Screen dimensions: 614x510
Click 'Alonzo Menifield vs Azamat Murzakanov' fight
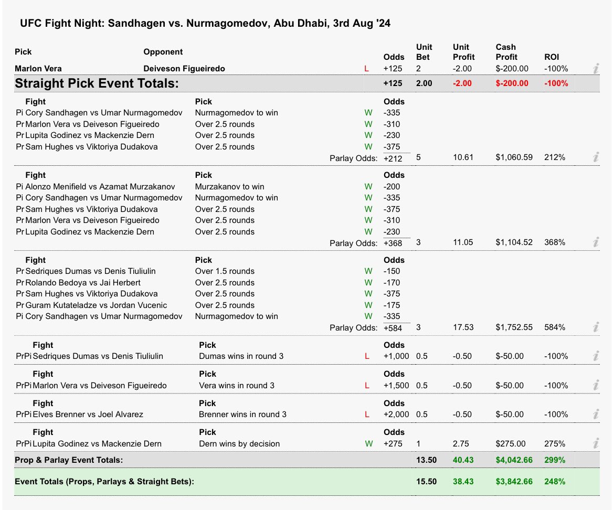click(100, 187)
